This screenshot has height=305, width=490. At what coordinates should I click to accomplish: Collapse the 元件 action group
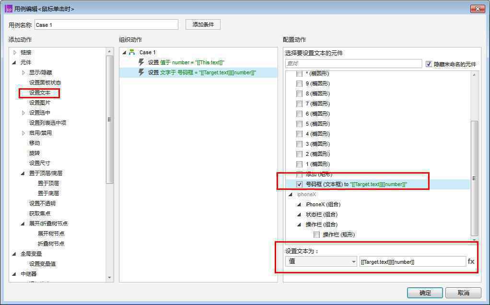coord(14,62)
